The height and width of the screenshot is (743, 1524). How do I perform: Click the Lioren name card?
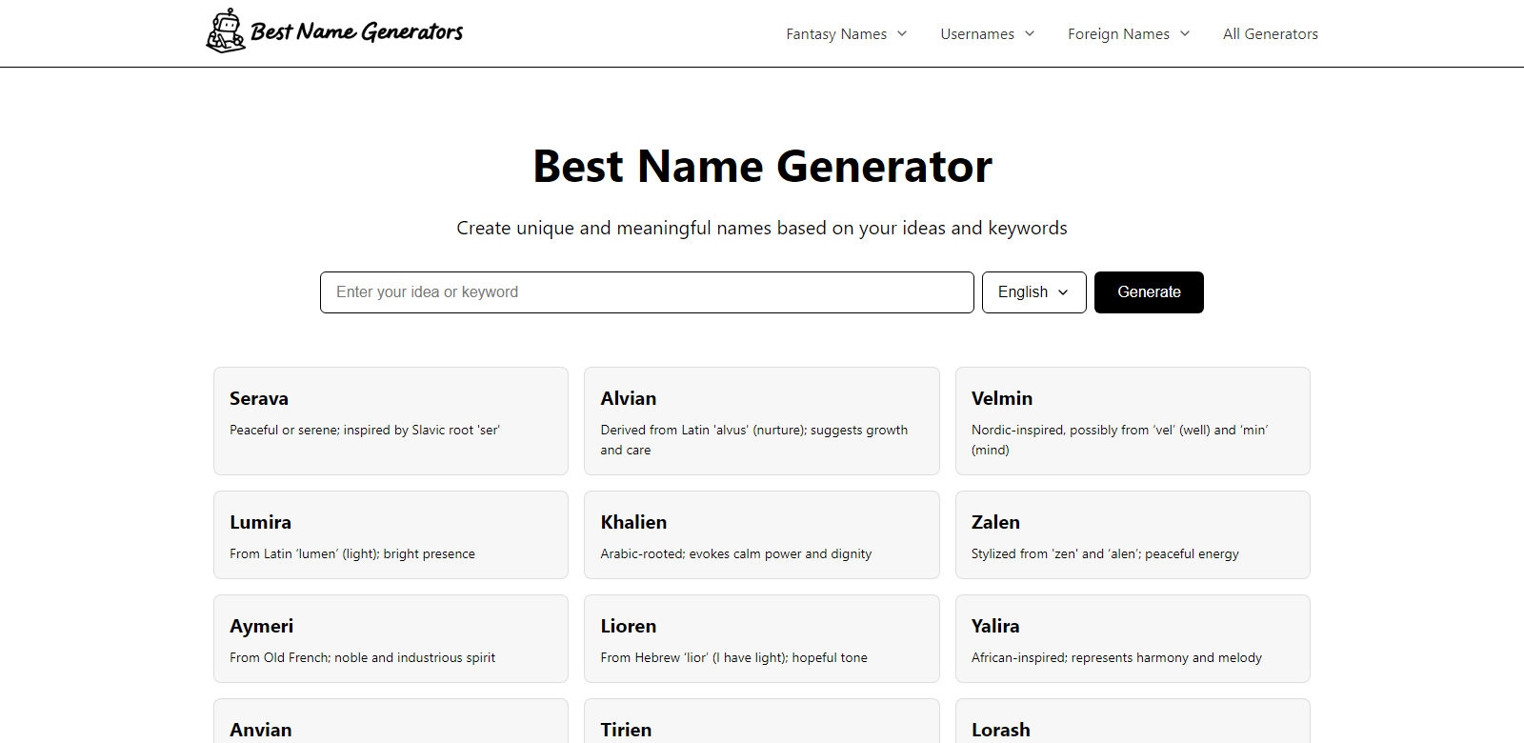pos(762,638)
